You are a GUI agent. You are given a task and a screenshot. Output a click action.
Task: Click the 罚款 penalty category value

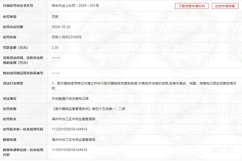coord(55,17)
